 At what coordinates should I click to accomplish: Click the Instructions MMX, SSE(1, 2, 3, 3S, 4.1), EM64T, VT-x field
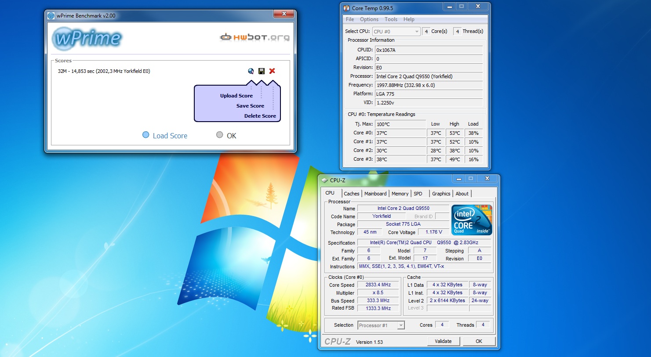(x=425, y=266)
